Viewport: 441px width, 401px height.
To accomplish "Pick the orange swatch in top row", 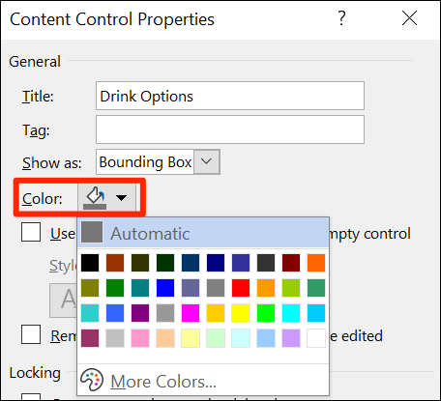I will (316, 263).
